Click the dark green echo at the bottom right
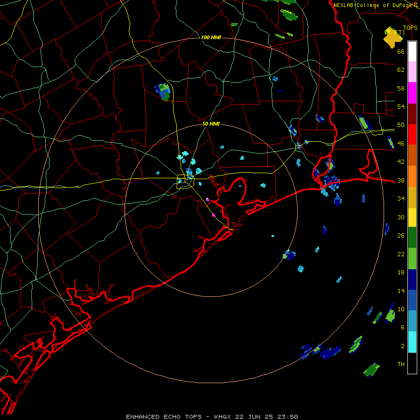 371,370
